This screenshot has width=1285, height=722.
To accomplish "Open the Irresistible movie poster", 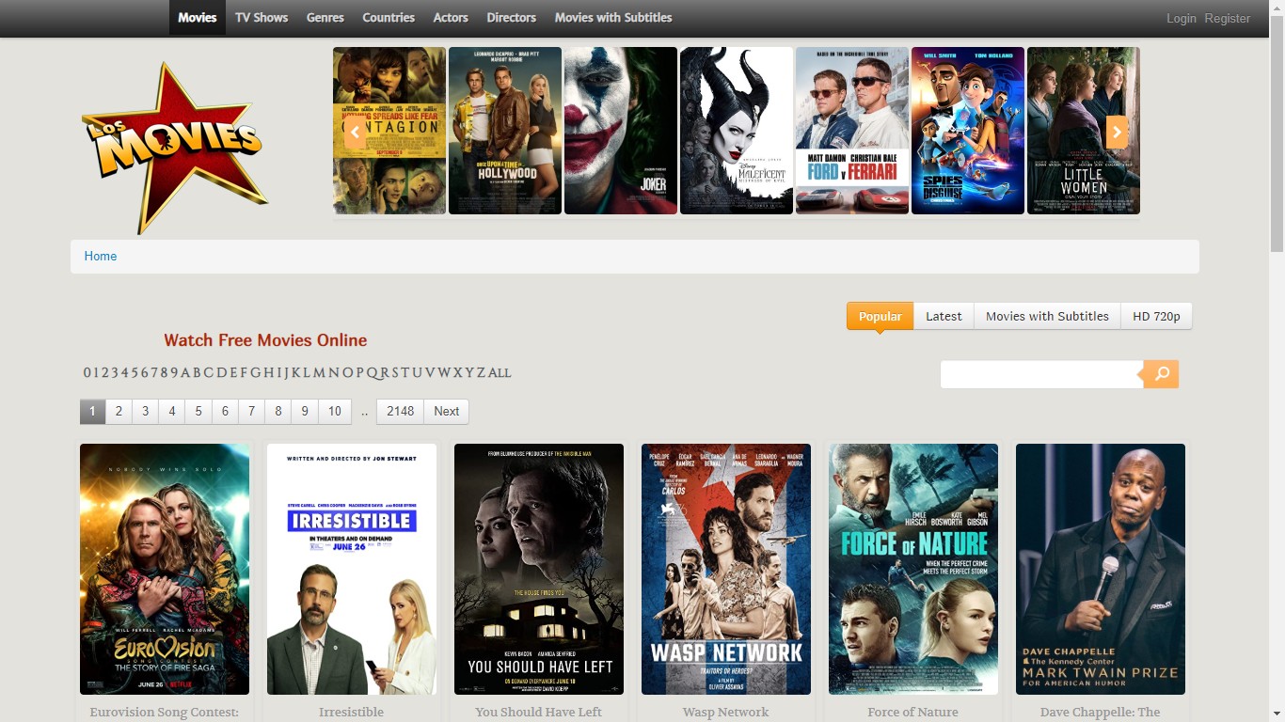I will 352,570.
